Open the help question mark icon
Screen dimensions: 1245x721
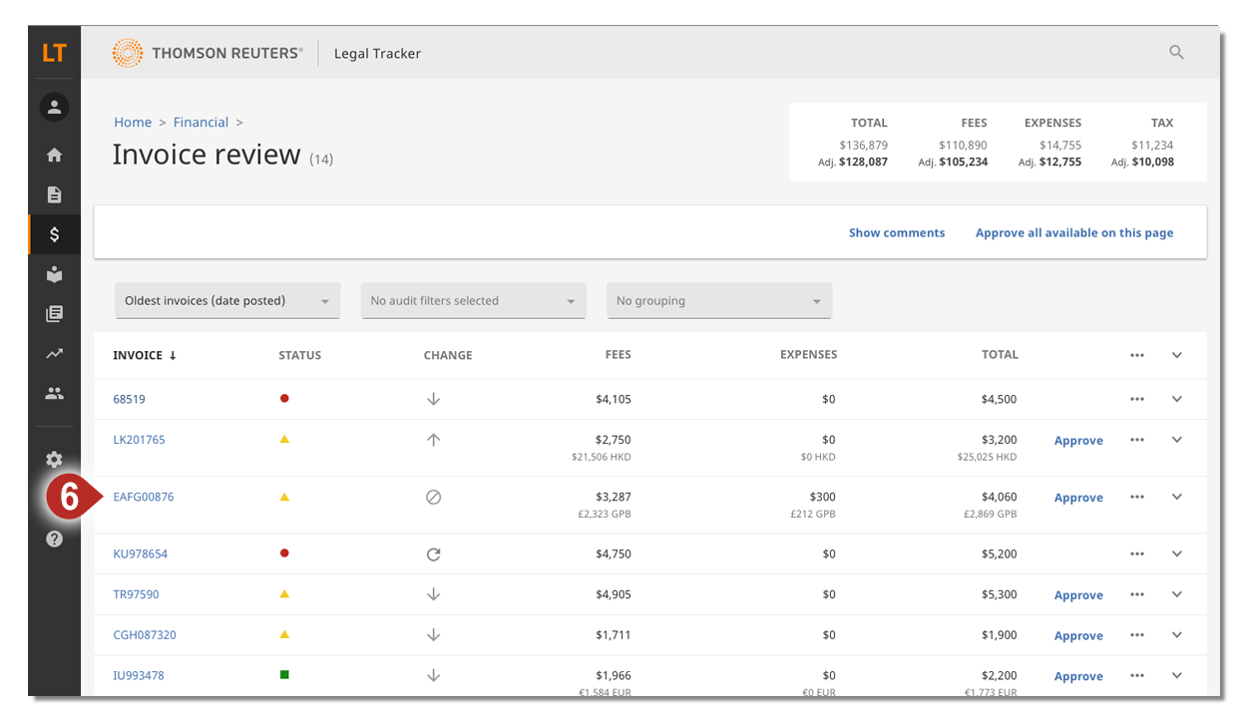tap(54, 539)
